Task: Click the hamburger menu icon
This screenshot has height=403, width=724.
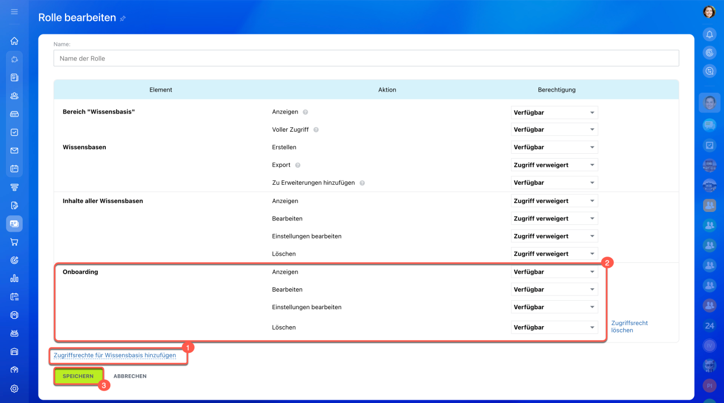Action: pyautogui.click(x=14, y=12)
